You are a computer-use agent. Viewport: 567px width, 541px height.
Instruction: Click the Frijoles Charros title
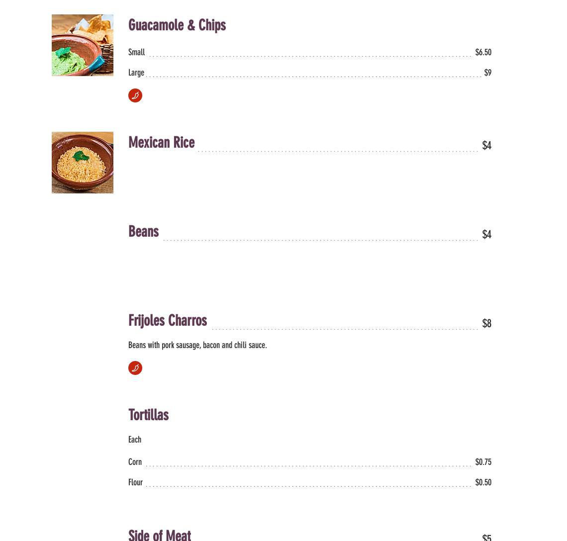(x=168, y=321)
